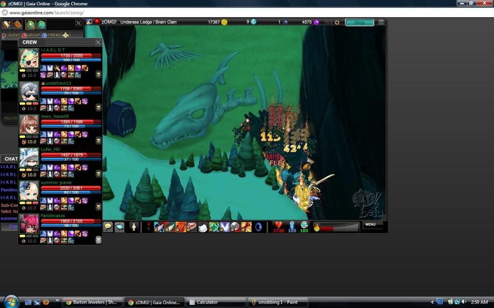Expand LuNa_HD's crew member details

pyautogui.click(x=98, y=174)
